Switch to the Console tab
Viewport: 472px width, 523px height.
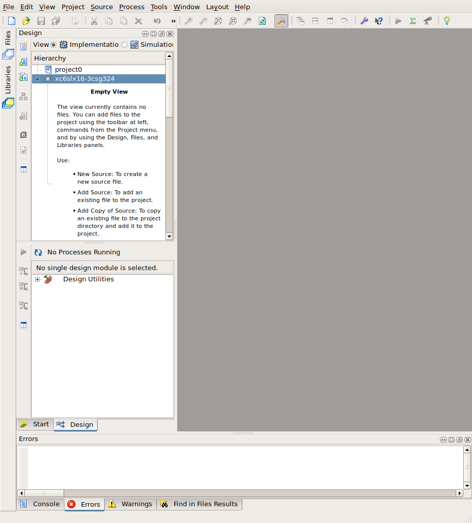click(x=40, y=504)
